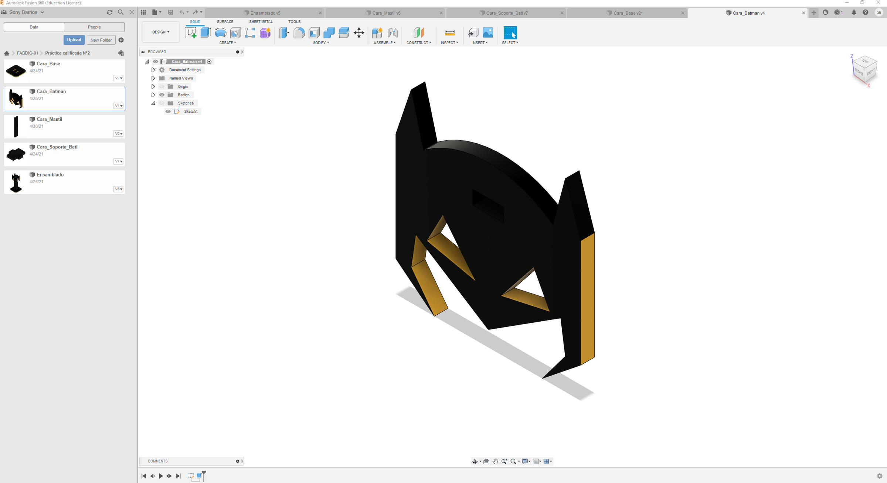
Task: Activate the Cara_Batman v4 component radio button
Action: pyautogui.click(x=209, y=62)
